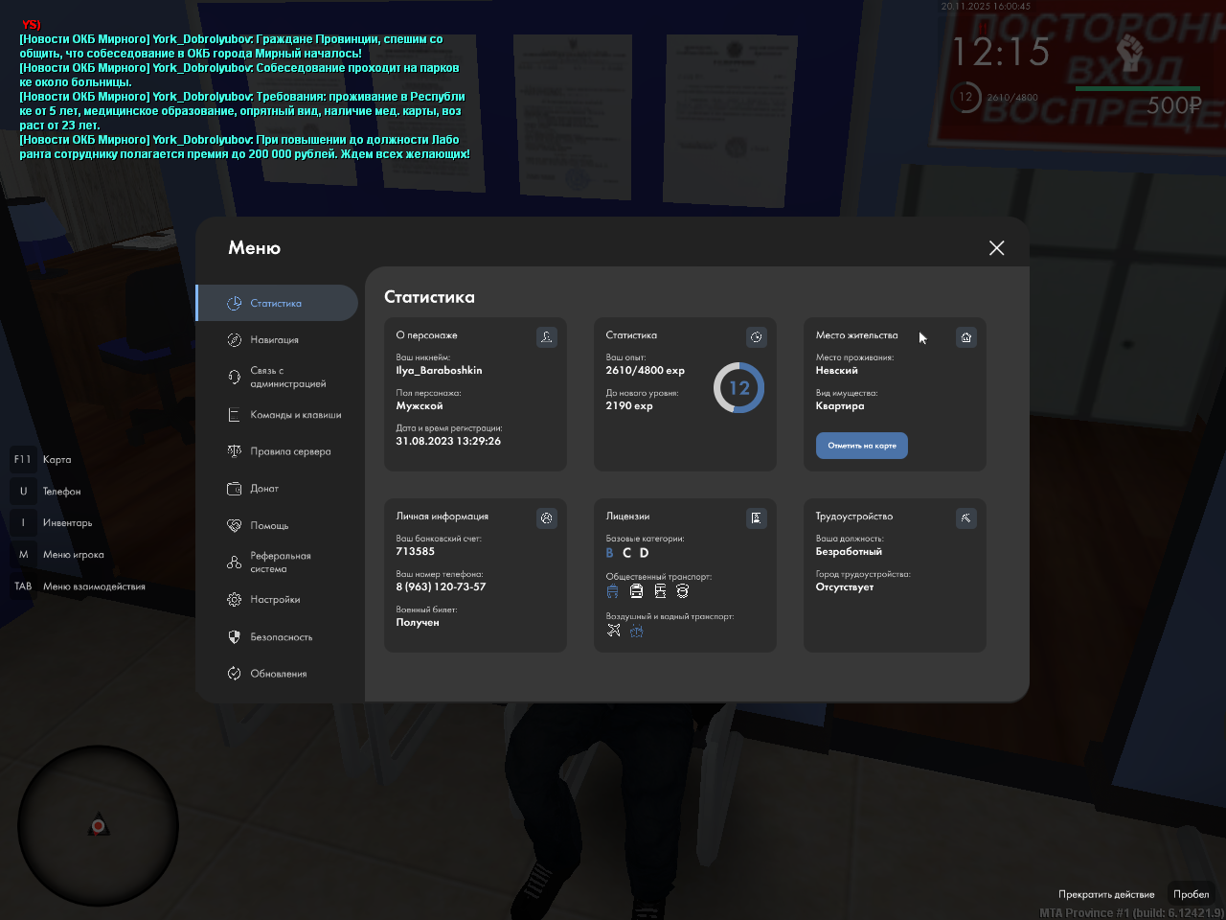Click the icon on Личная информация card
This screenshot has height=920, width=1226.
pyautogui.click(x=546, y=517)
